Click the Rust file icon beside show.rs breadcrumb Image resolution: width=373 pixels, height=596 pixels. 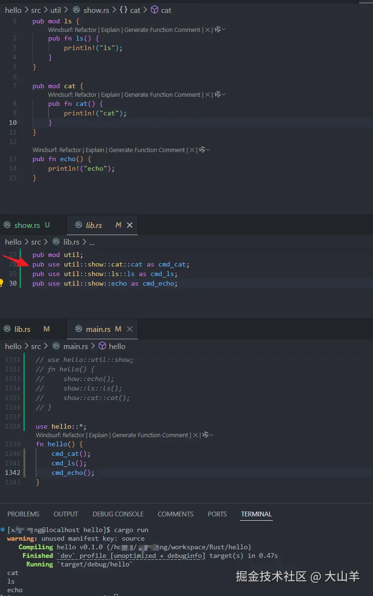pyautogui.click(x=77, y=10)
